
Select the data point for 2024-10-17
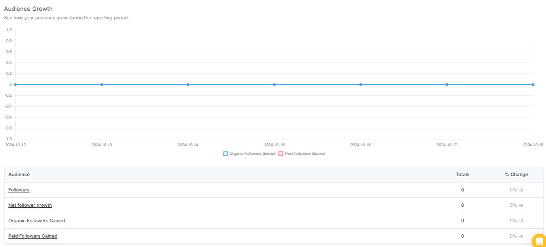(447, 85)
